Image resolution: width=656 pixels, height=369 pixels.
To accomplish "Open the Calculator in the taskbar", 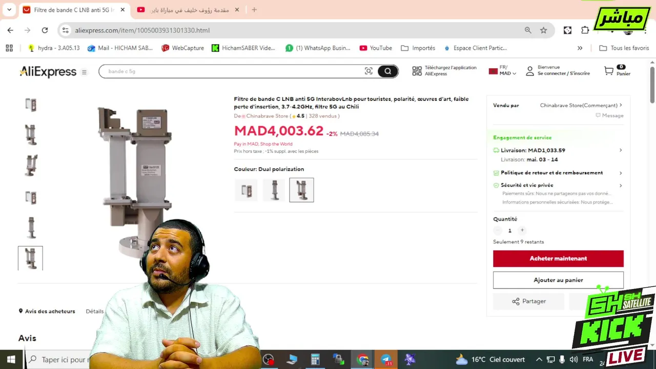I will [x=315, y=359].
